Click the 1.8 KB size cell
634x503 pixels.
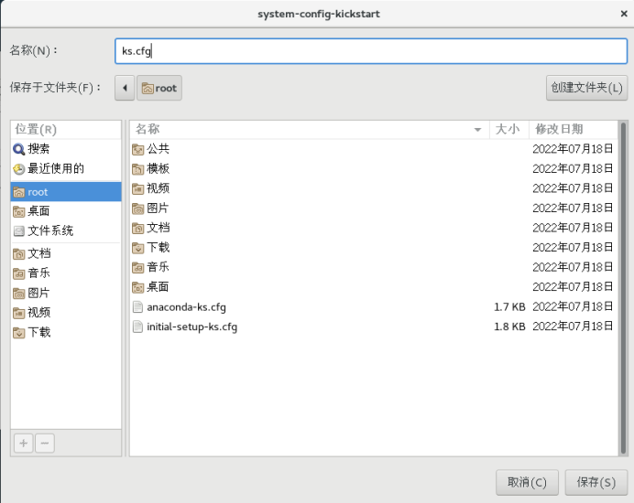pyautogui.click(x=509, y=326)
